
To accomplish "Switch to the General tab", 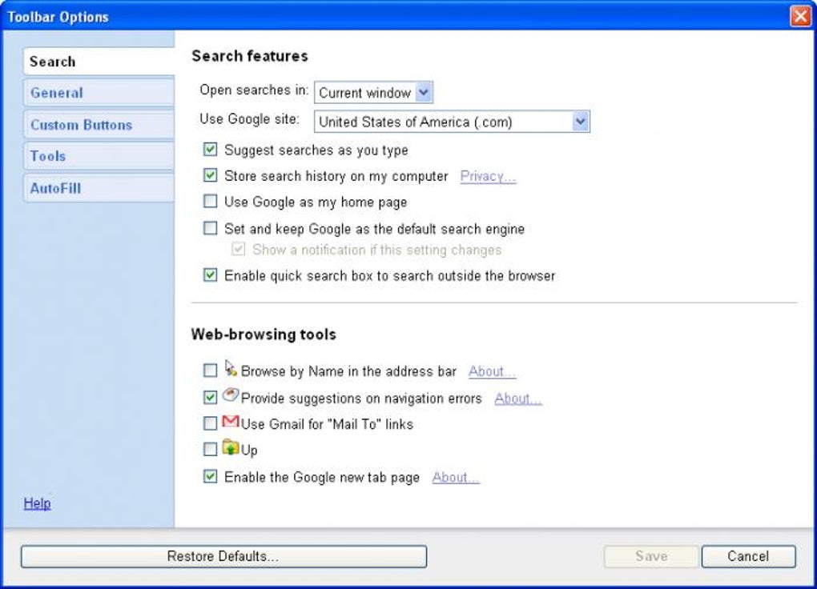I will click(x=99, y=93).
